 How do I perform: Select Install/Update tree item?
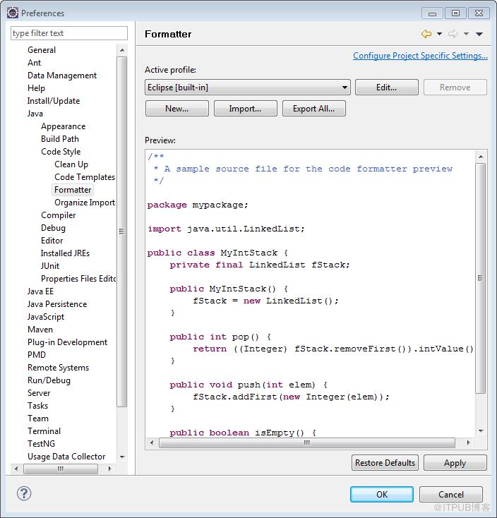pos(54,101)
